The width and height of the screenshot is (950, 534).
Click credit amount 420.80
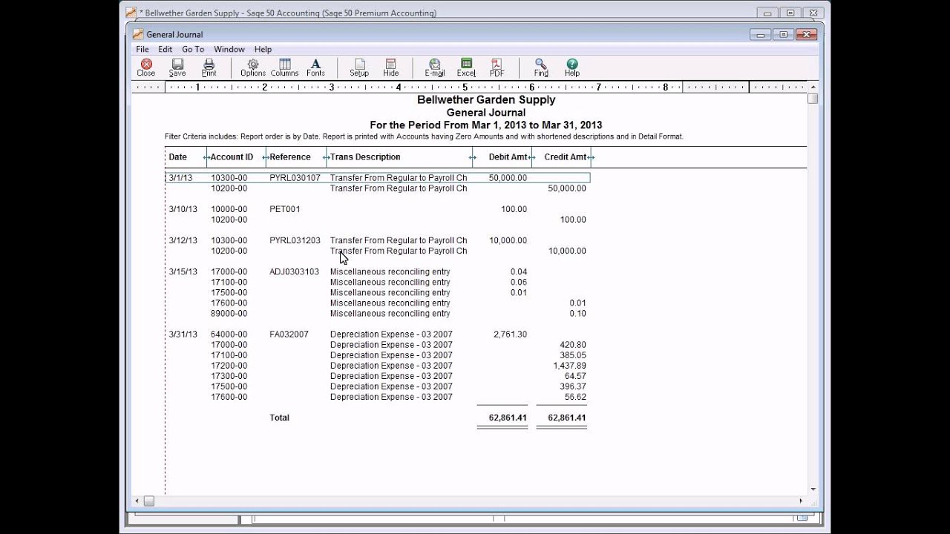click(574, 345)
